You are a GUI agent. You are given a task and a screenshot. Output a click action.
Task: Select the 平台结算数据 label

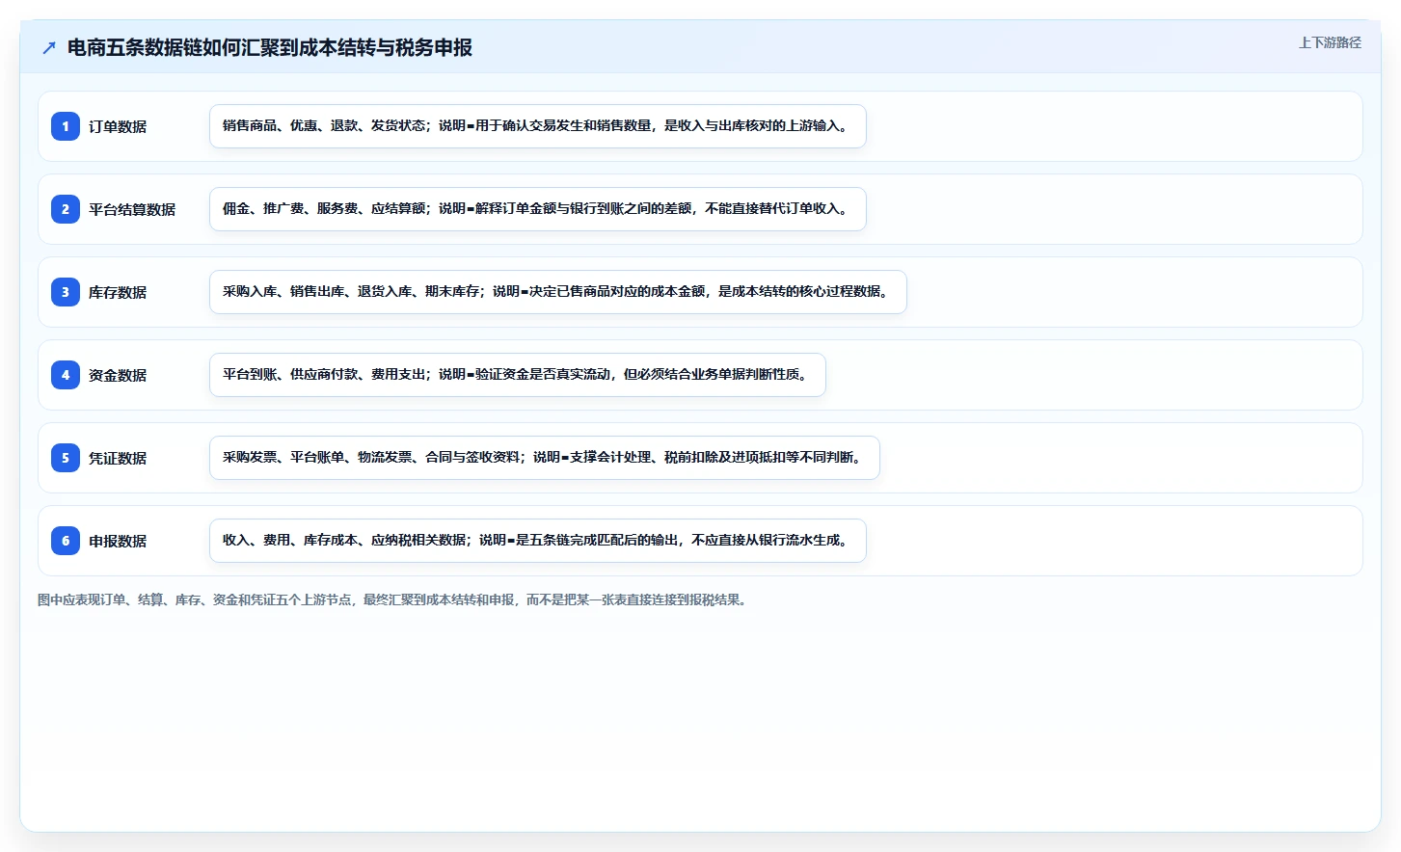tap(132, 209)
